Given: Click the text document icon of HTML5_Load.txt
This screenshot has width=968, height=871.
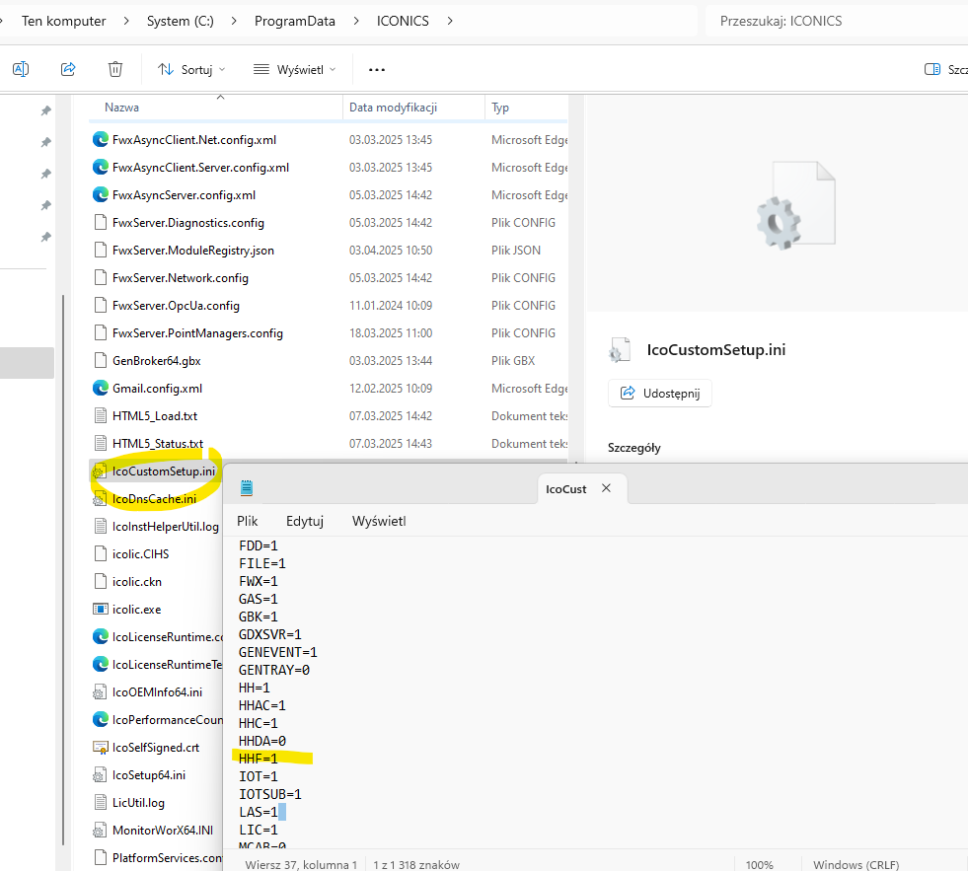Looking at the screenshot, I should (100, 415).
